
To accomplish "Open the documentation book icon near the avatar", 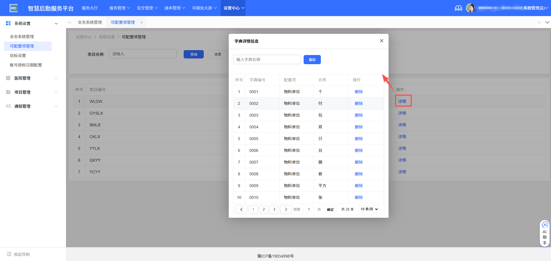I will click(458, 8).
